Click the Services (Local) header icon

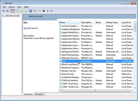[26, 16]
